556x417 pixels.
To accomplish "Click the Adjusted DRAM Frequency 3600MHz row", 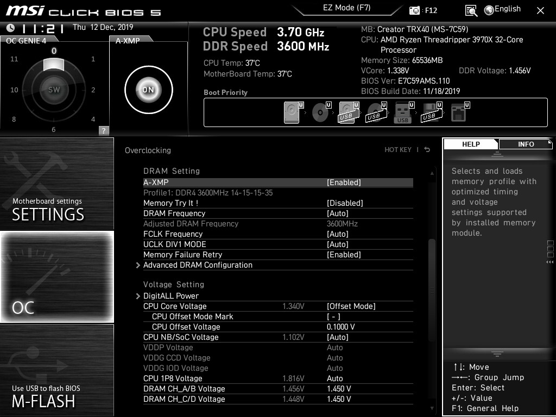I will [x=278, y=224].
